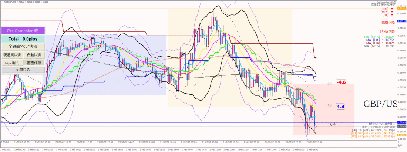407x152 pixels.
Task: Click the small red arrow at current price
Action: point(317,126)
